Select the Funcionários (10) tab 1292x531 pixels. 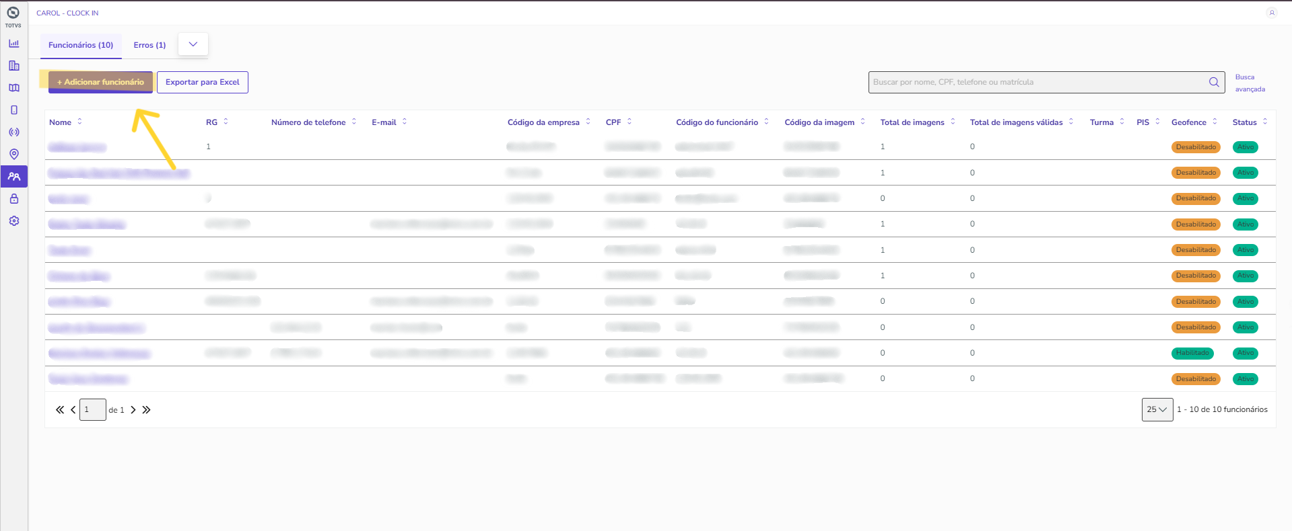coord(81,45)
